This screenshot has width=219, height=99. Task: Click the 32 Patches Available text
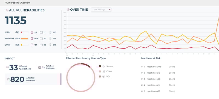48,67
